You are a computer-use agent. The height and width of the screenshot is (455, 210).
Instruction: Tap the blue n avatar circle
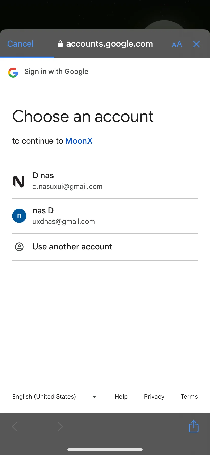19,216
